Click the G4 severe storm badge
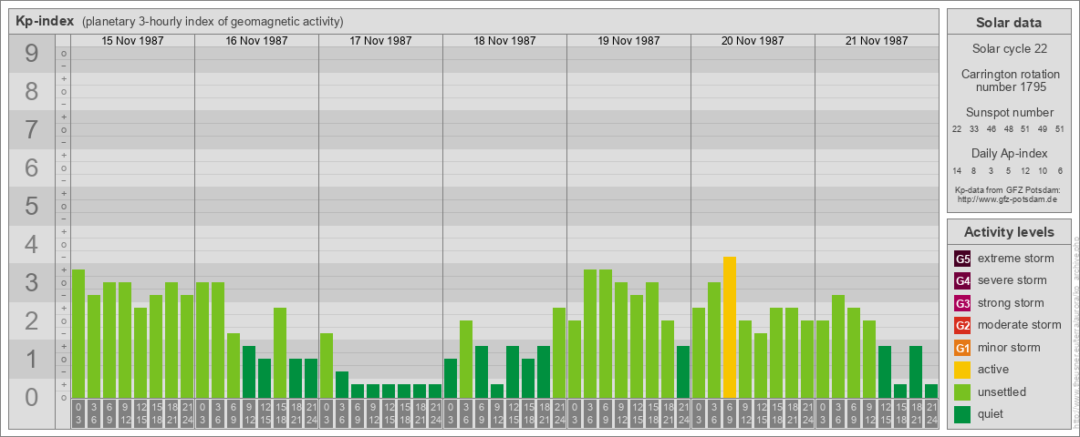The height and width of the screenshot is (437, 1080). pyautogui.click(x=962, y=281)
